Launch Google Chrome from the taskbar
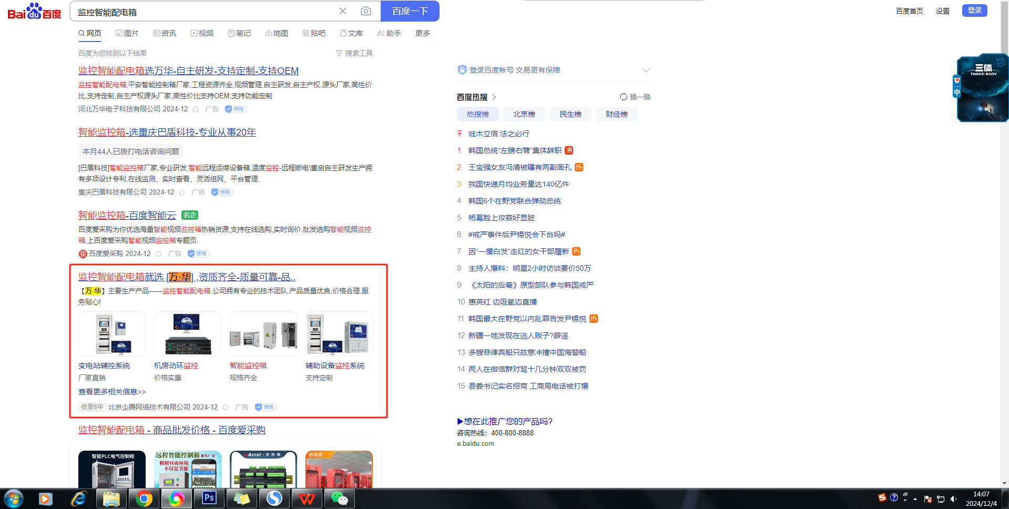Viewport: 1009px width, 509px height. [x=144, y=498]
